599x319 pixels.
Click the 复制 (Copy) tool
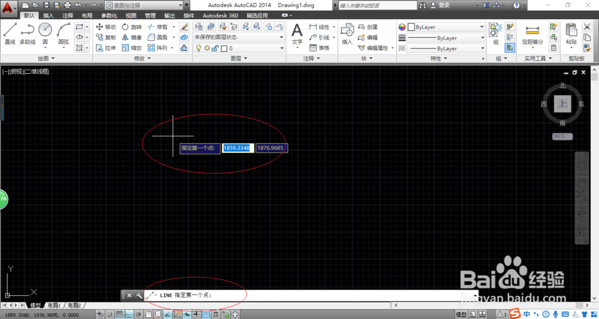click(x=106, y=37)
